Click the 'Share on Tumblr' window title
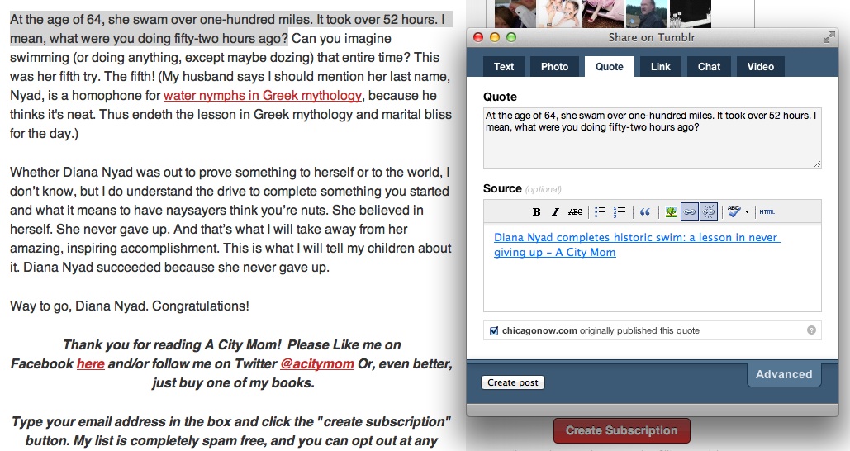This screenshot has width=850, height=451. coord(652,37)
